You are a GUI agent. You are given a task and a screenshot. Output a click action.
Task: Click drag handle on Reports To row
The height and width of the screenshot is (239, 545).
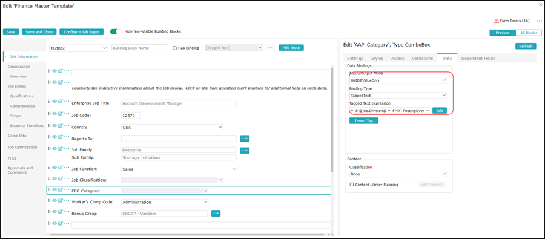coord(50,137)
